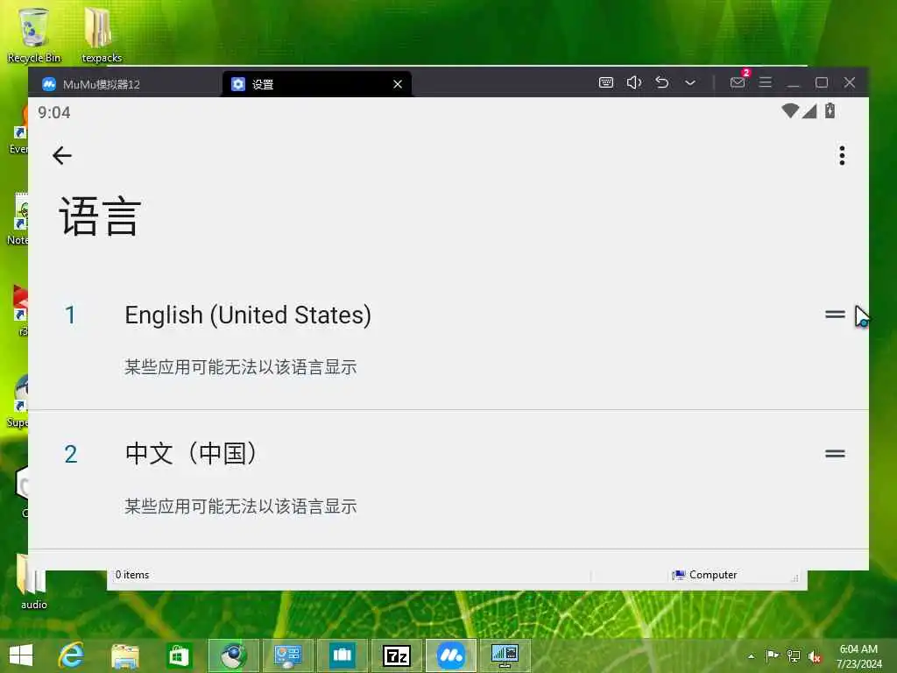Click the Android Wi-Fi status icon

point(790,110)
